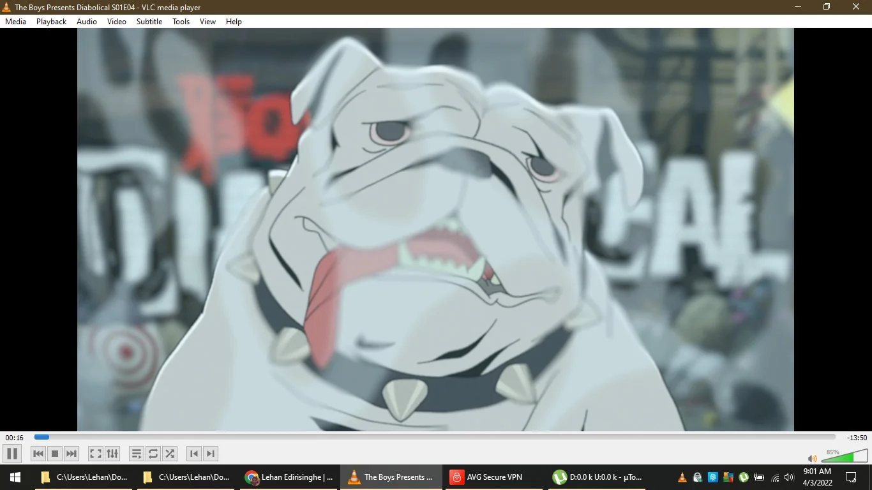Skip to the previous media in playlist
Screen dimensions: 872x490
click(38, 454)
